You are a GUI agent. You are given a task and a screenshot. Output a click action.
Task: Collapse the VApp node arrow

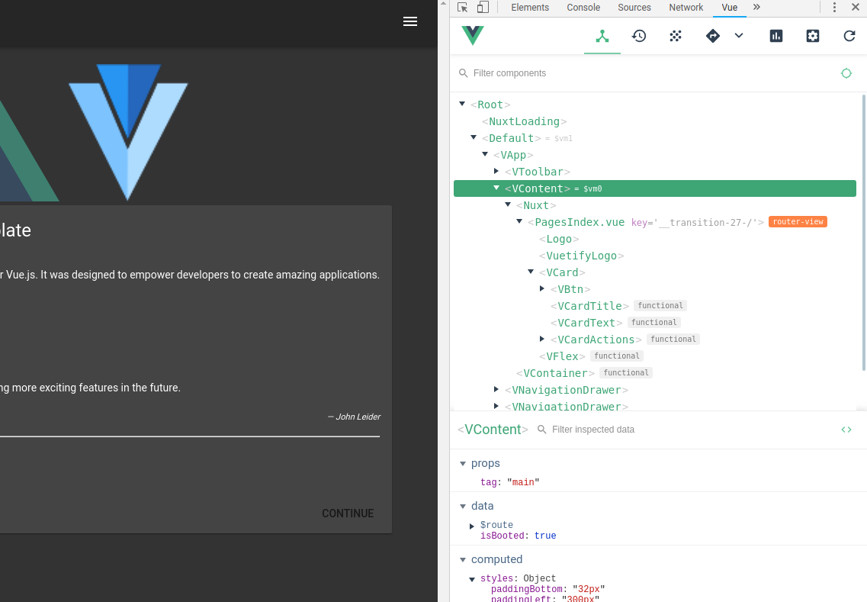pyautogui.click(x=485, y=154)
